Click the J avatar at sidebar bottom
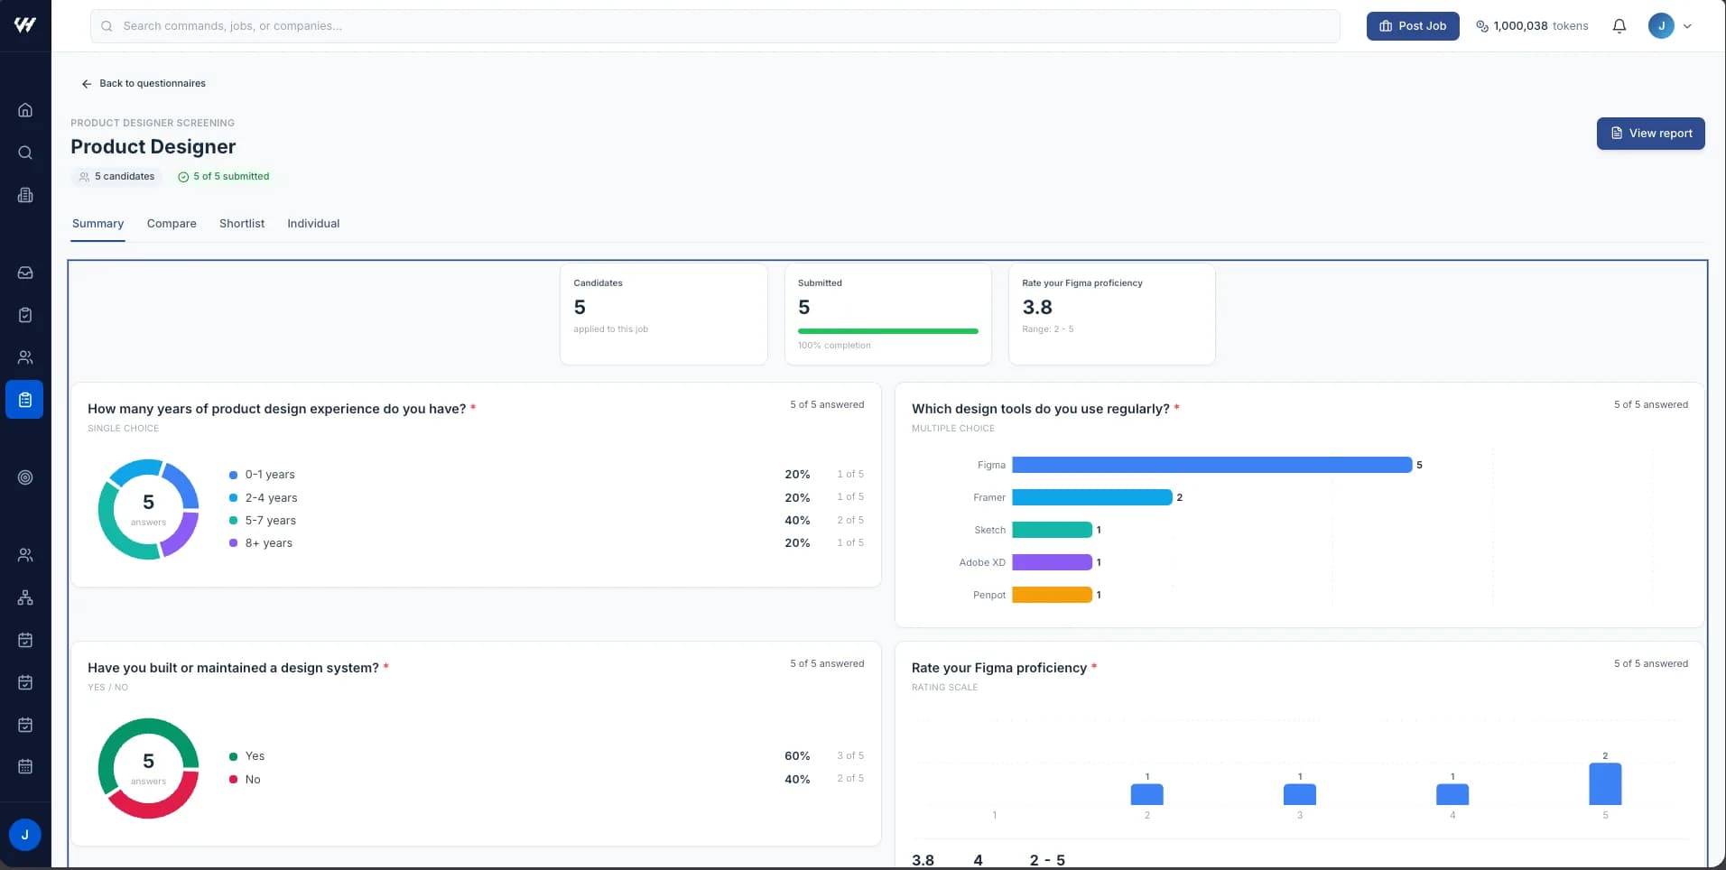 pyautogui.click(x=25, y=835)
